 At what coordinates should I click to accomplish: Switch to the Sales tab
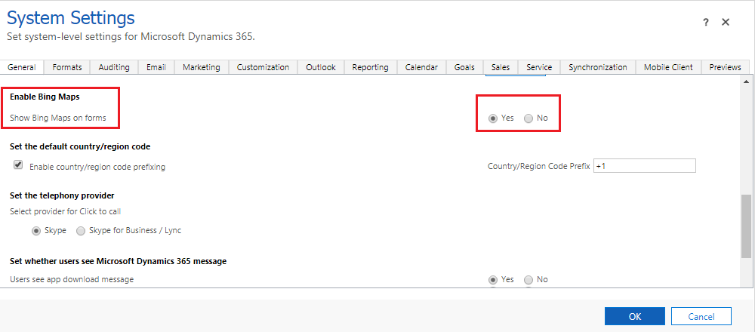(501, 67)
